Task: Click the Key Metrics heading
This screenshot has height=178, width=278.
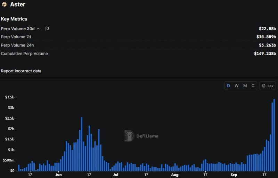Action: pos(14,19)
